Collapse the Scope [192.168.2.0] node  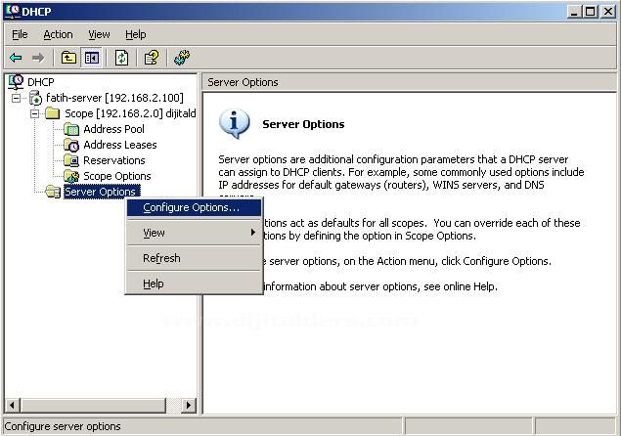pyautogui.click(x=35, y=113)
